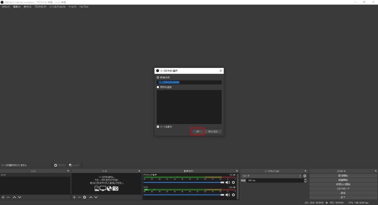The image size is (378, 205).
Task: Adjust the マイク volume slider
Action: tap(184, 195)
